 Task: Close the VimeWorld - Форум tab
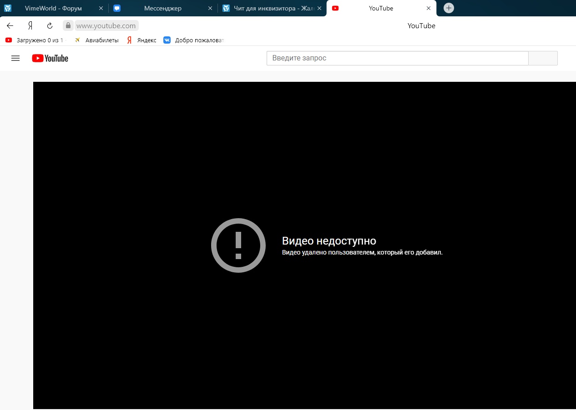pos(101,8)
